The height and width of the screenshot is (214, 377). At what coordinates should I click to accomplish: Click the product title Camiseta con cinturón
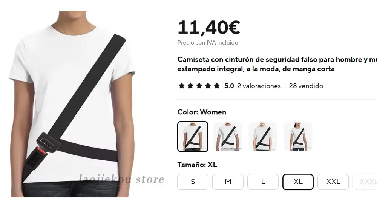tap(277, 64)
